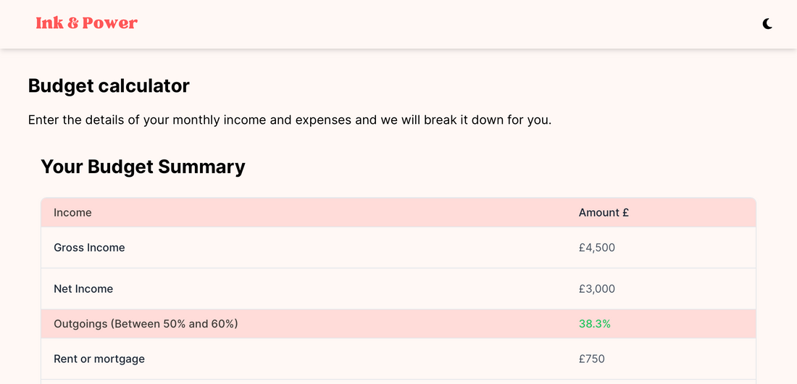797x384 pixels.
Task: Click the Amount £ column header
Action: 604,212
